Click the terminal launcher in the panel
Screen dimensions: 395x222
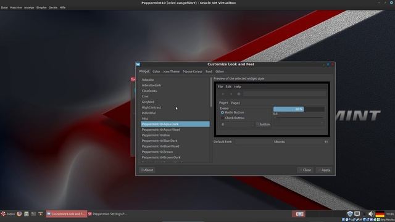tap(33, 214)
